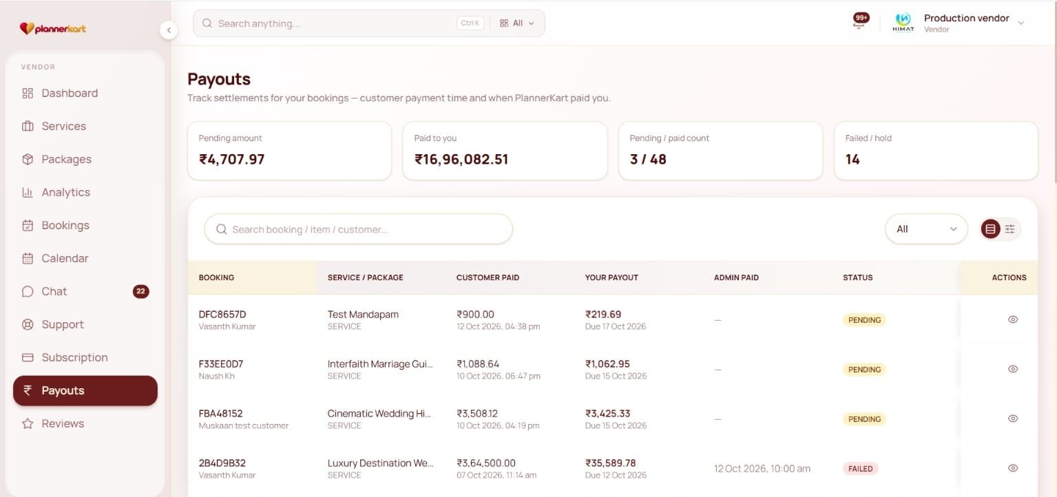Click the Analytics bar chart icon

pyautogui.click(x=28, y=192)
